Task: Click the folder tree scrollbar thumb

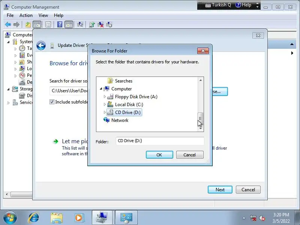Action: pos(200,118)
